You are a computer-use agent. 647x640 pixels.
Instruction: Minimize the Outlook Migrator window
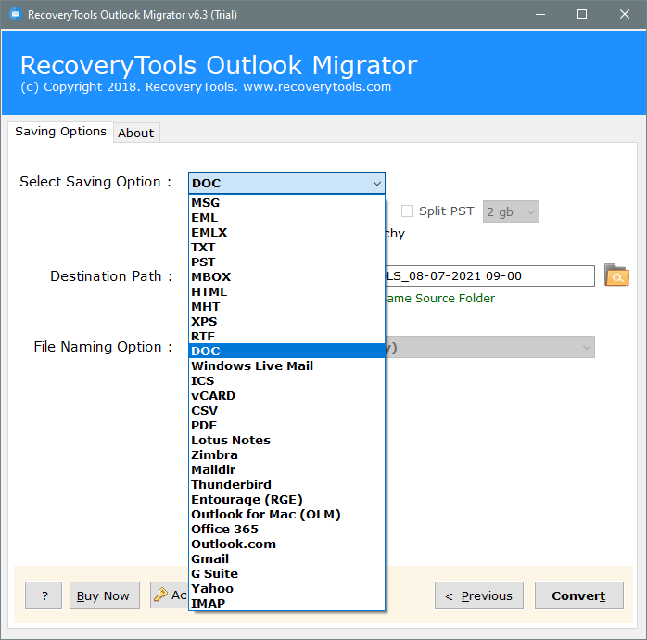coord(540,15)
